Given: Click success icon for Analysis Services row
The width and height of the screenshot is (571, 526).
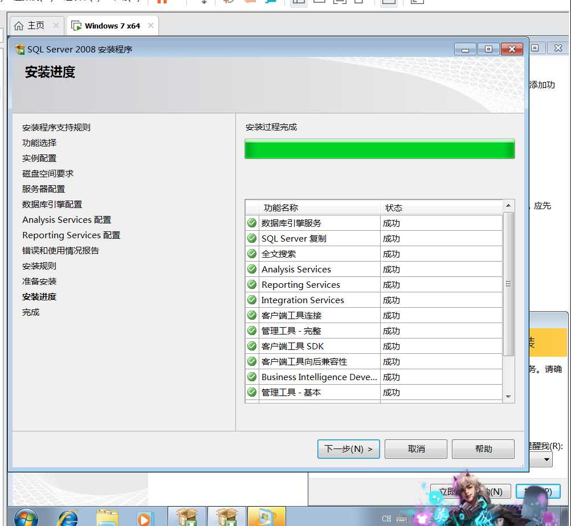Looking at the screenshot, I should click(252, 269).
